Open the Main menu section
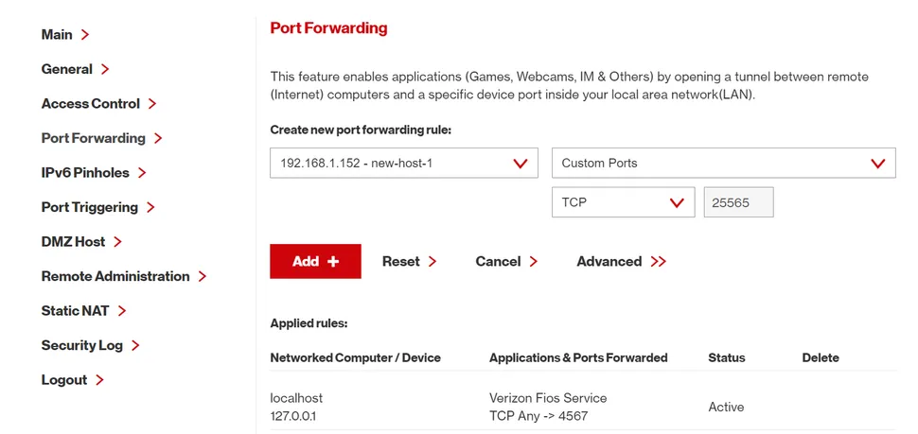 coord(64,35)
